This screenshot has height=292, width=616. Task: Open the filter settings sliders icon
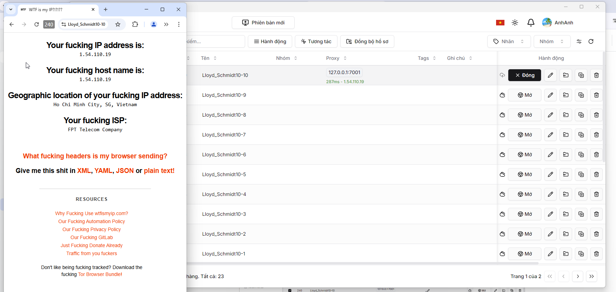tap(579, 41)
